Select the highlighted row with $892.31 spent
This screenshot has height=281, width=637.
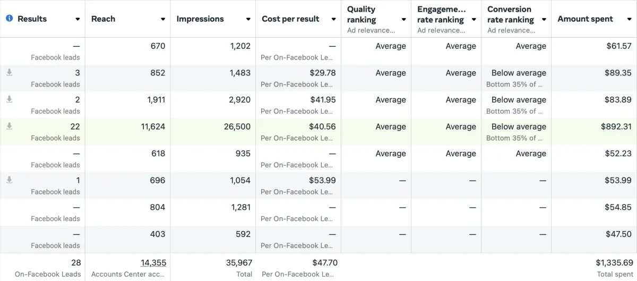click(x=318, y=132)
